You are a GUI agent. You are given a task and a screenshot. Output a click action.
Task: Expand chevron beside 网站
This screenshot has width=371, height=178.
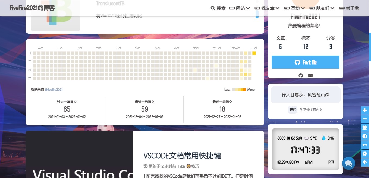pyautogui.click(x=248, y=8)
